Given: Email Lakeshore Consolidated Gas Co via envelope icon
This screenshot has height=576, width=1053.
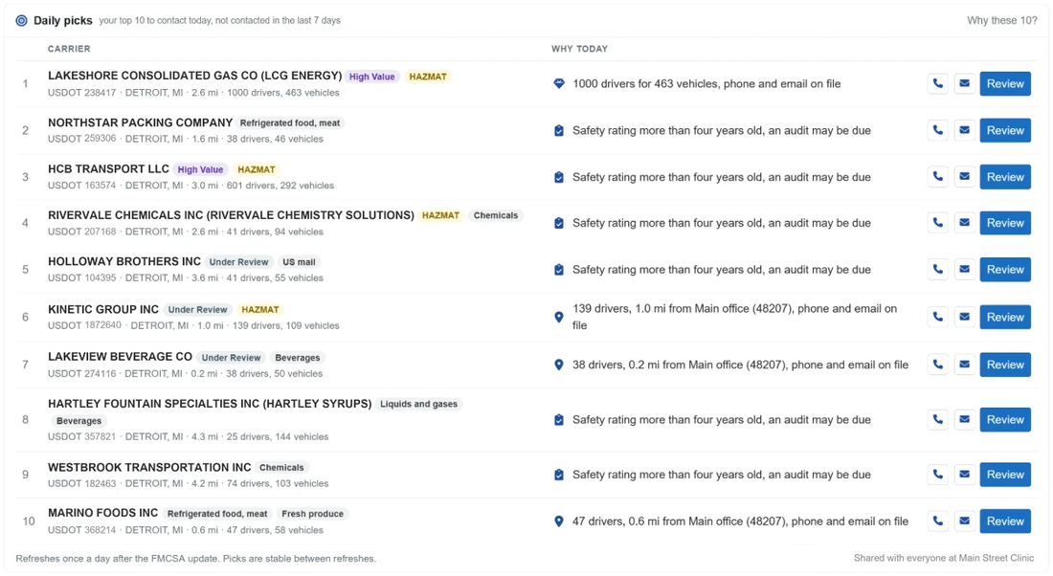Looking at the screenshot, I should tap(964, 84).
